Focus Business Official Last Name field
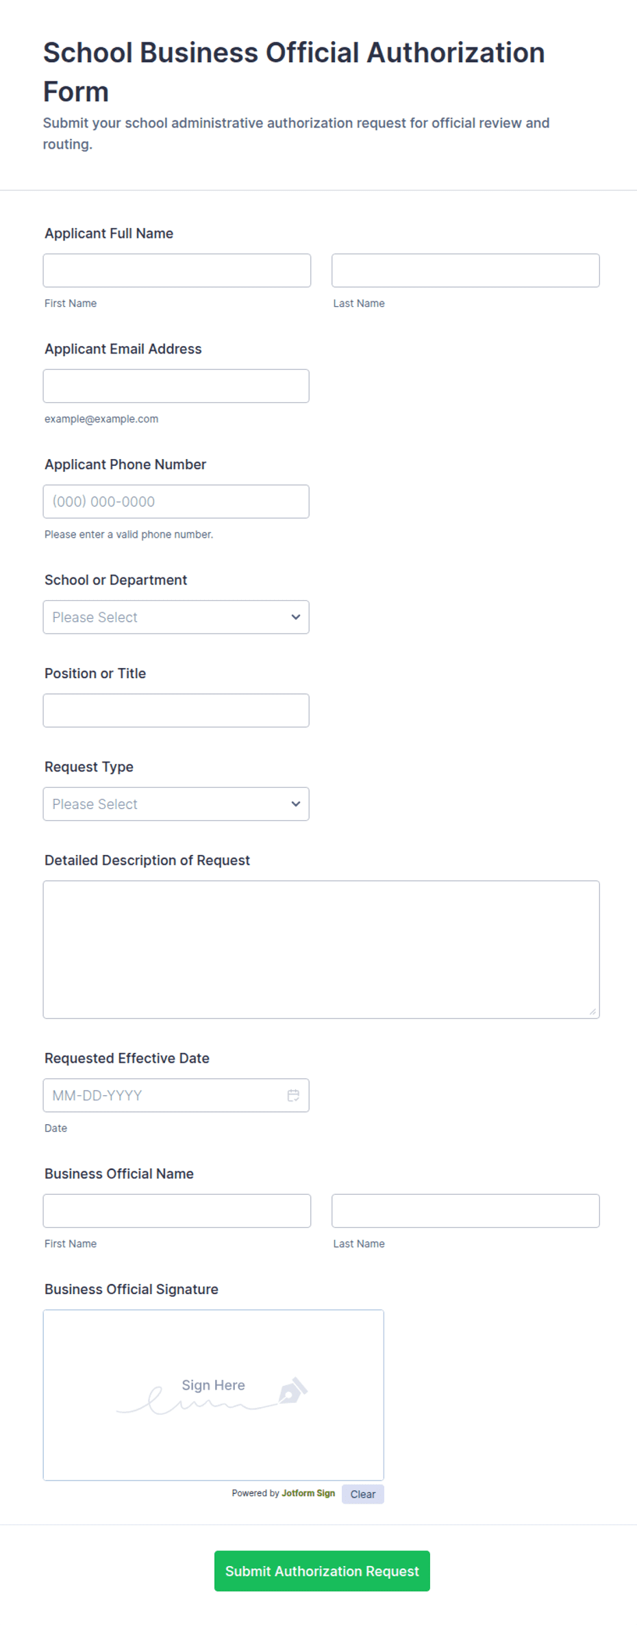 tap(466, 1211)
